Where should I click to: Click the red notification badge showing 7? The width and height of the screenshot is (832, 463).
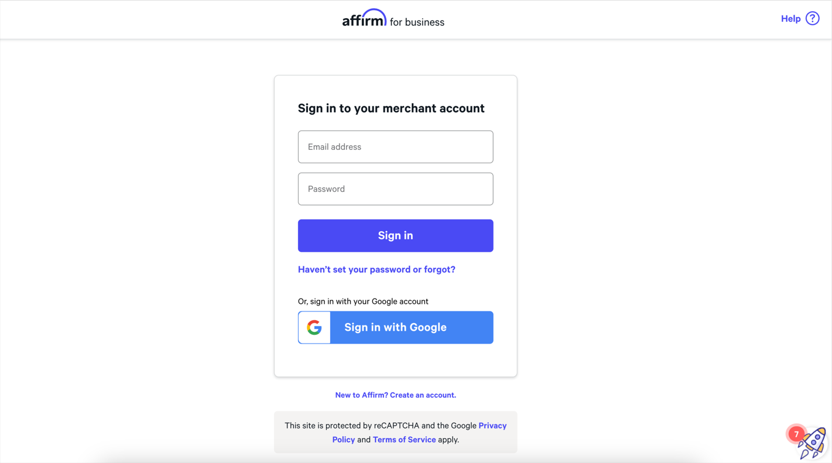(796, 434)
